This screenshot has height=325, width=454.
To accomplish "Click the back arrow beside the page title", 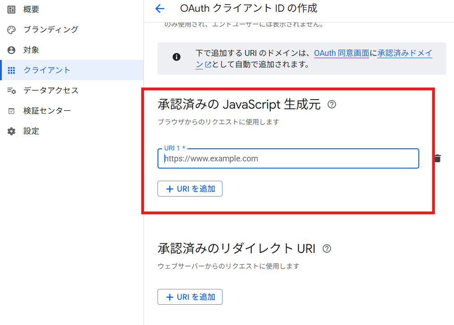I will (160, 9).
